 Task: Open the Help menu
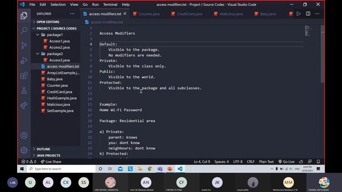coord(126,4)
